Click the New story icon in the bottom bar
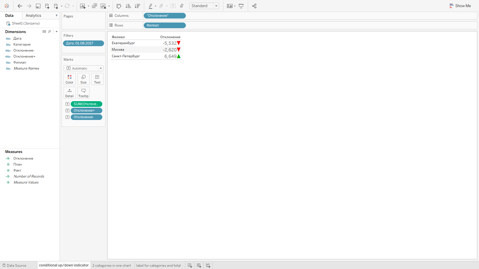The image size is (479, 269). click(x=208, y=266)
